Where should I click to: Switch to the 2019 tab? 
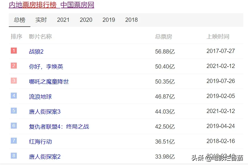pos(109,20)
